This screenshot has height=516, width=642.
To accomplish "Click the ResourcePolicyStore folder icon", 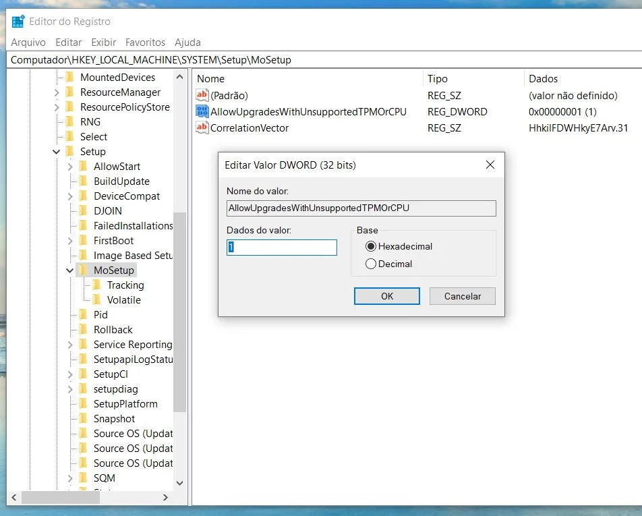I will pos(70,107).
